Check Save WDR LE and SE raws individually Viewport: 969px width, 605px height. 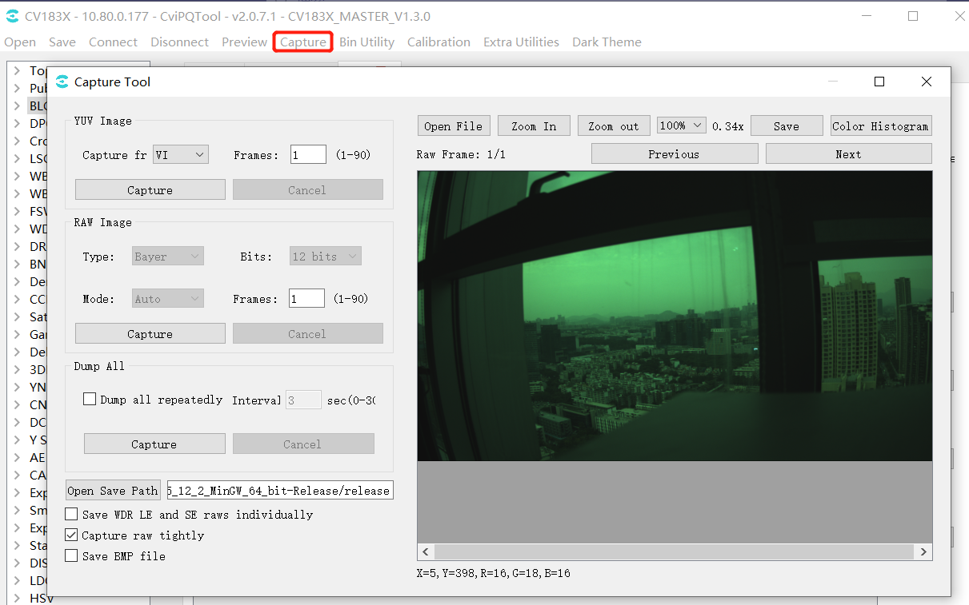pos(71,515)
